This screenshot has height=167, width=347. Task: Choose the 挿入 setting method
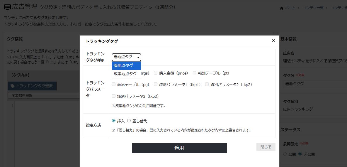coord(114,121)
